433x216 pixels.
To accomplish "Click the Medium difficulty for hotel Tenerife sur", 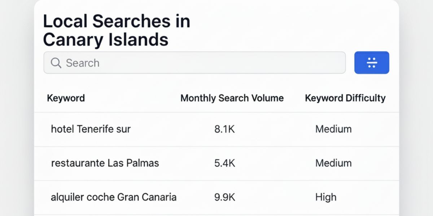I will click(333, 129).
